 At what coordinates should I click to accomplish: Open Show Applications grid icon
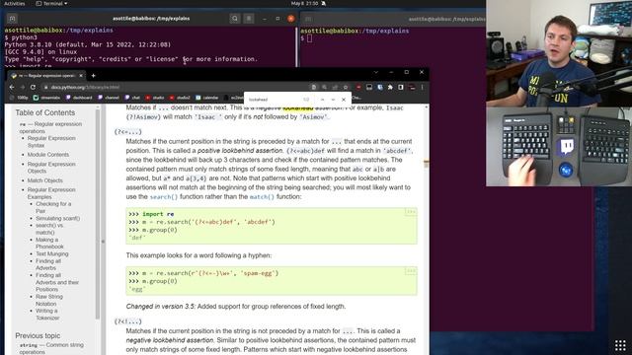620,345
